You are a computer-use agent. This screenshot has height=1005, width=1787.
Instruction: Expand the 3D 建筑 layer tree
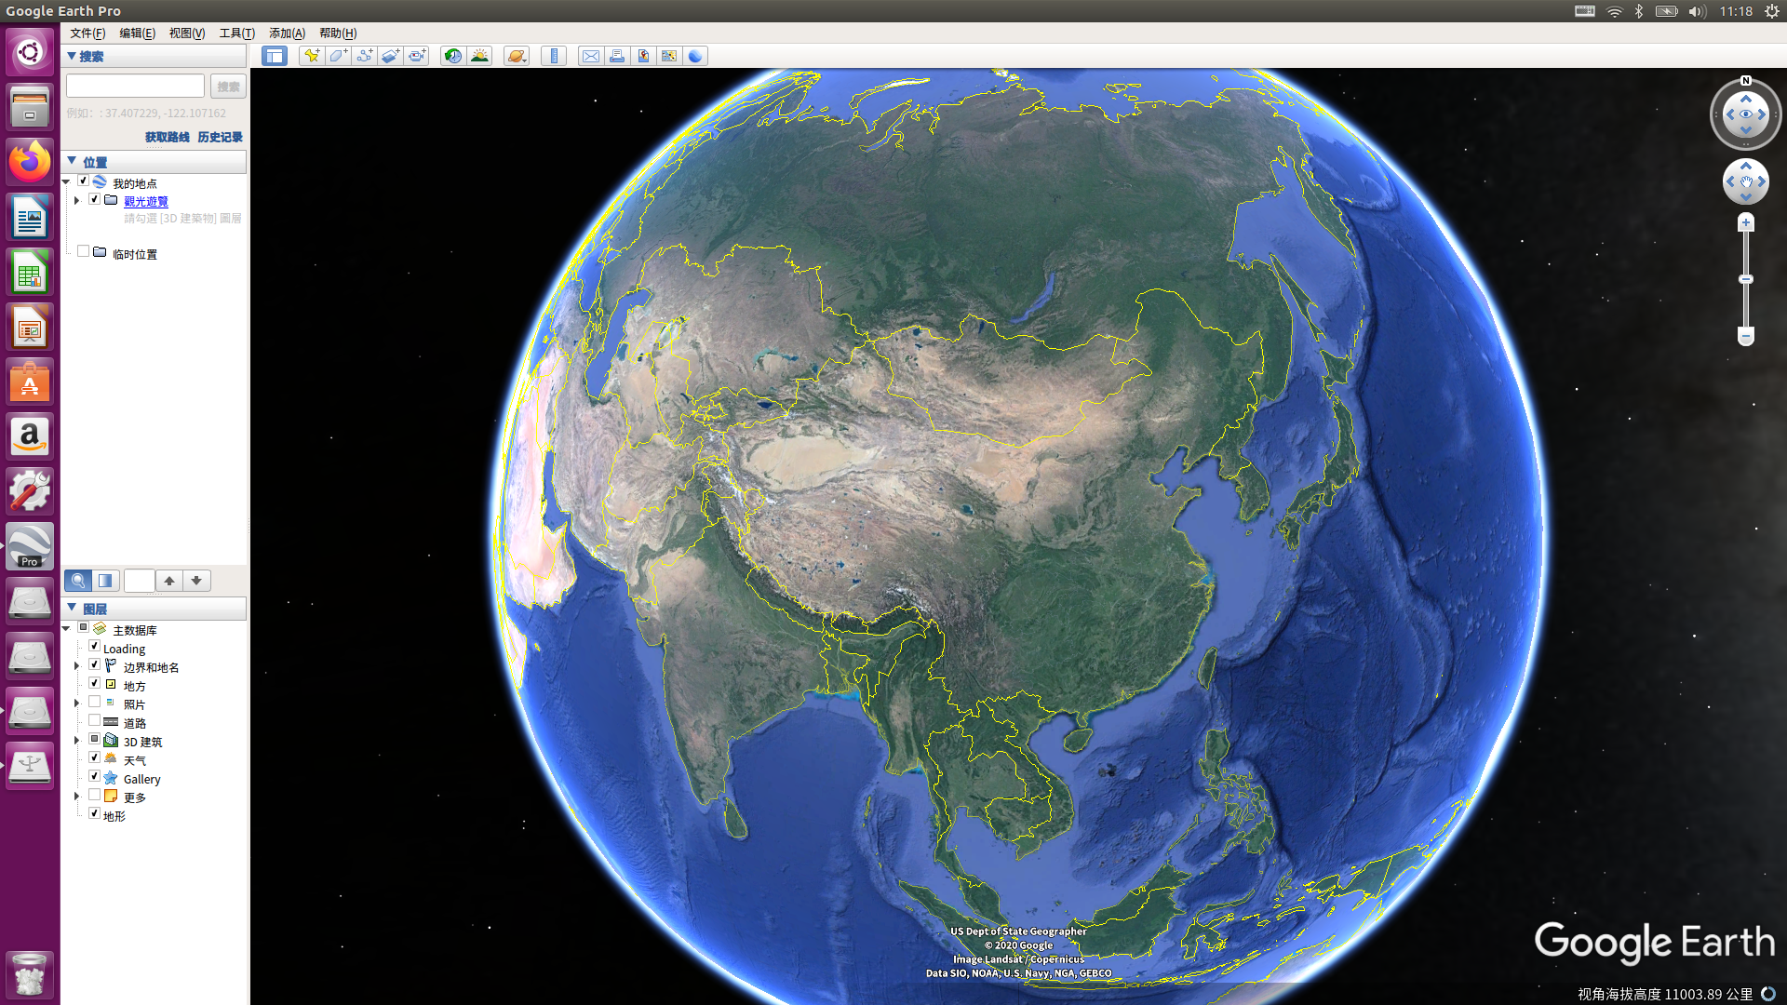(77, 739)
